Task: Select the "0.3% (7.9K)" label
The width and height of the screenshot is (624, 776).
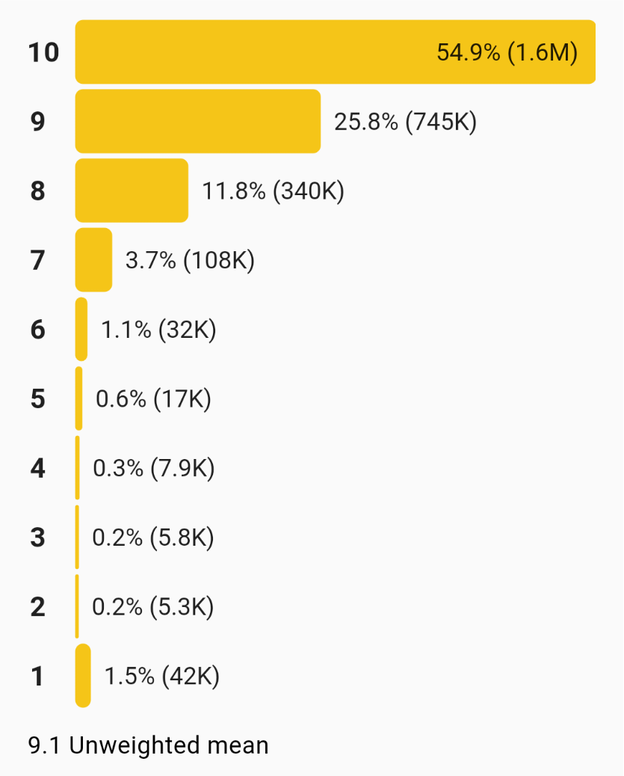Action: [x=153, y=469]
